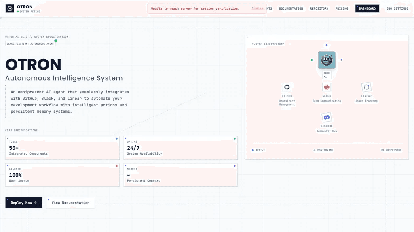
Task: Open Org Settings
Action: tap(397, 9)
